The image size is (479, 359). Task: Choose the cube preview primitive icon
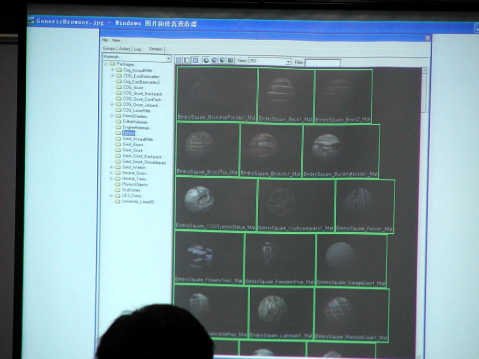[214, 60]
